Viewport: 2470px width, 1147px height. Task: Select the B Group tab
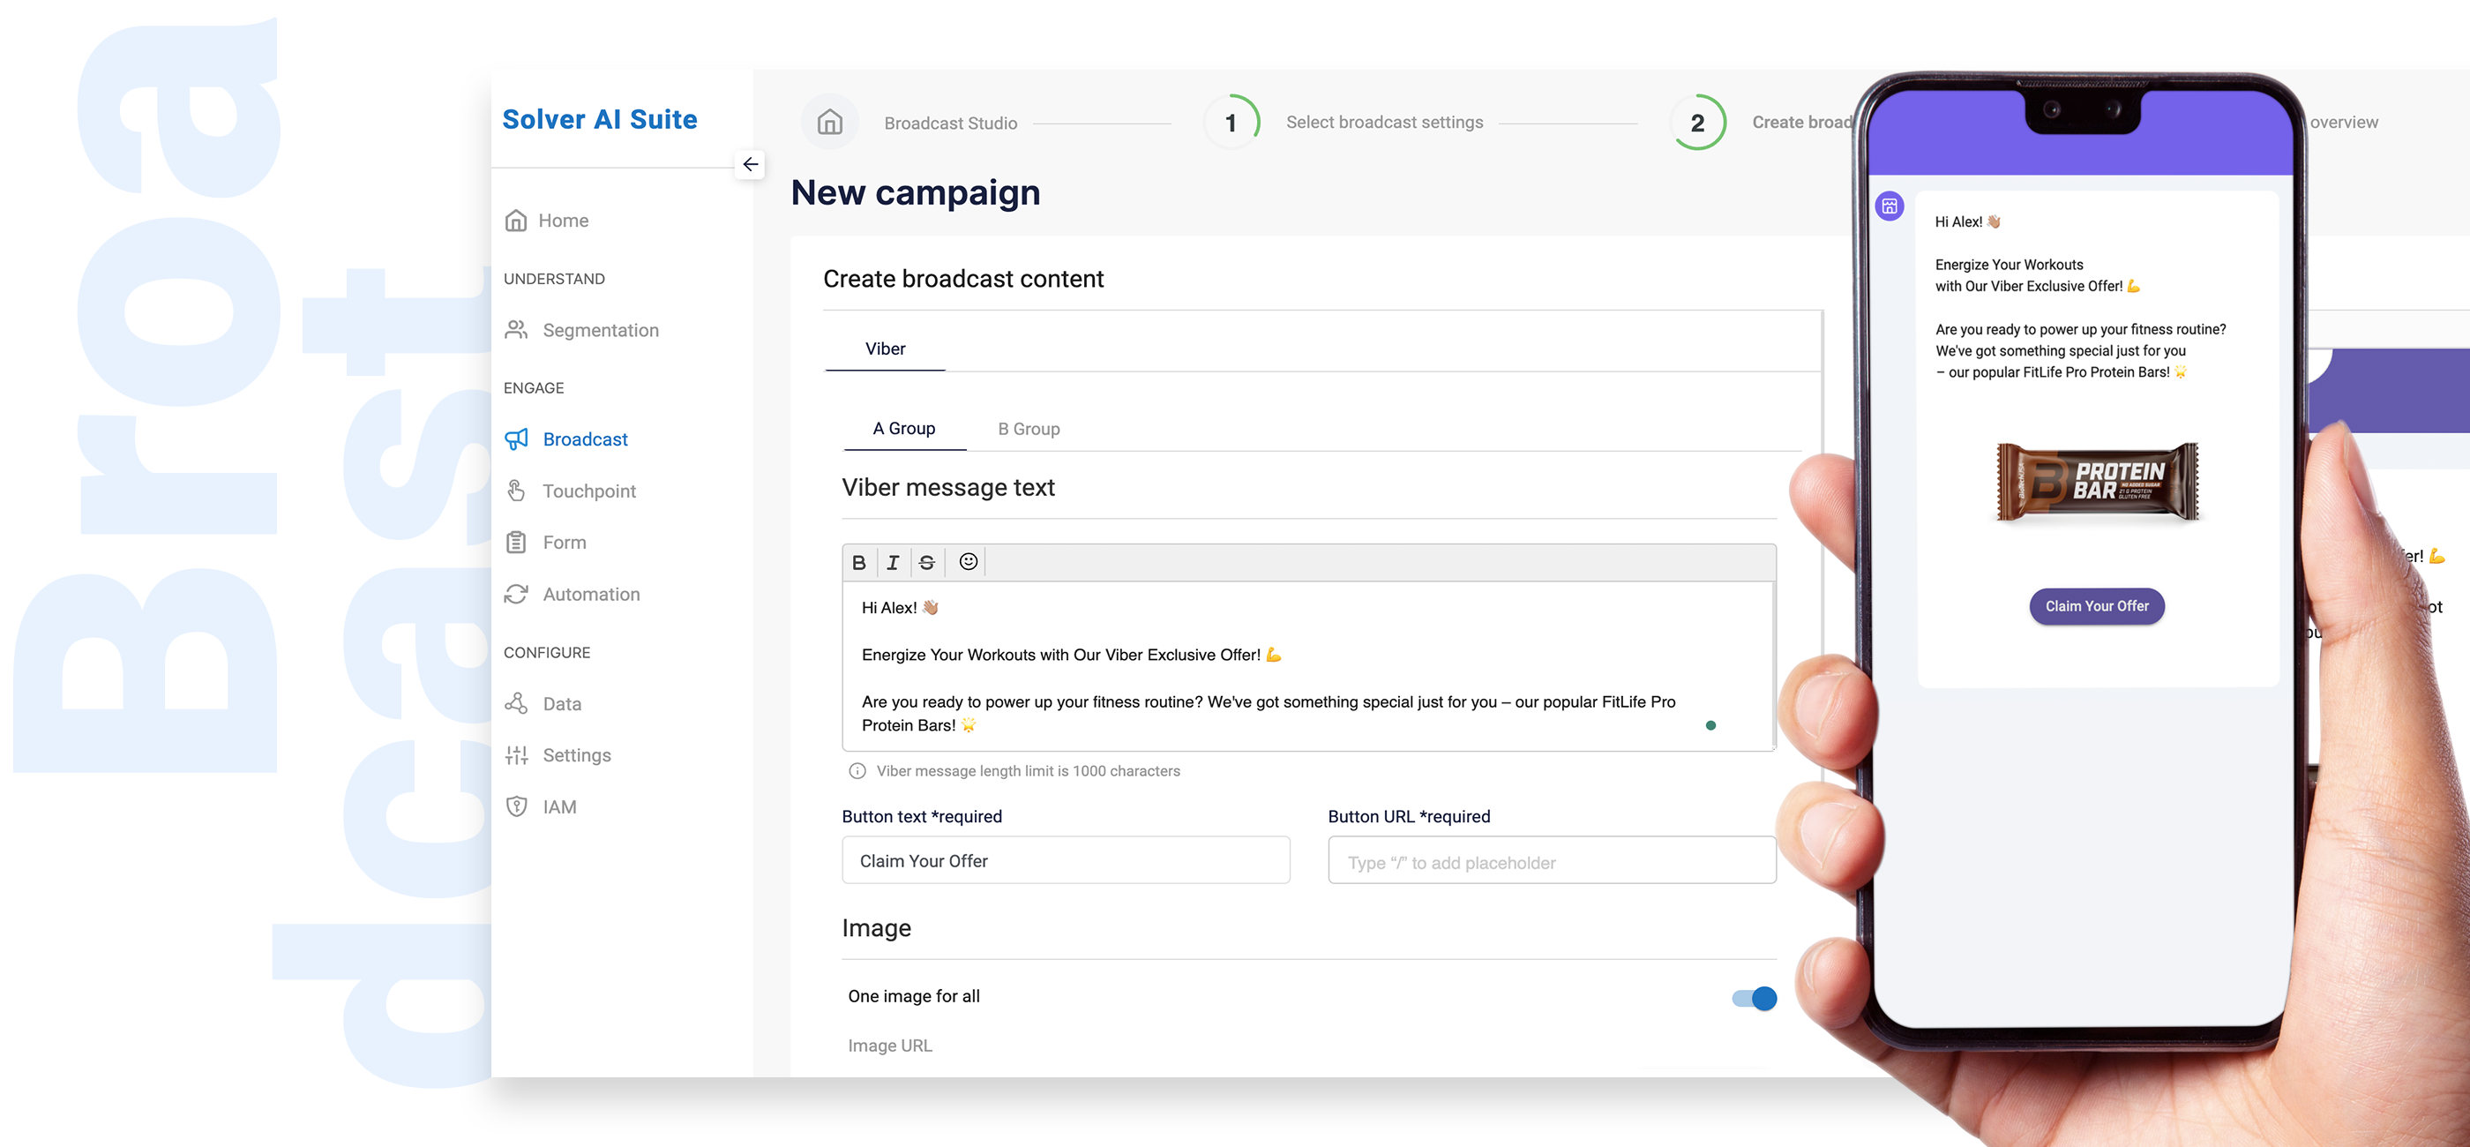(1028, 430)
